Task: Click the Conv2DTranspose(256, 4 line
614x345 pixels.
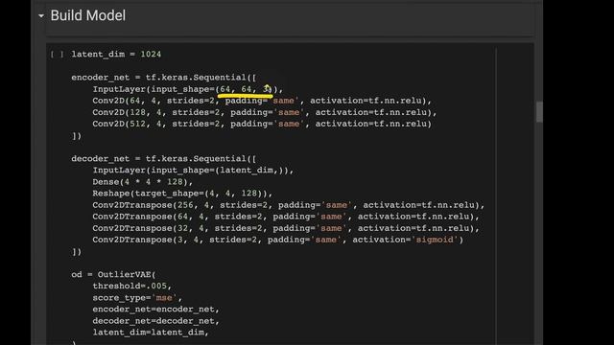Action: pos(289,205)
